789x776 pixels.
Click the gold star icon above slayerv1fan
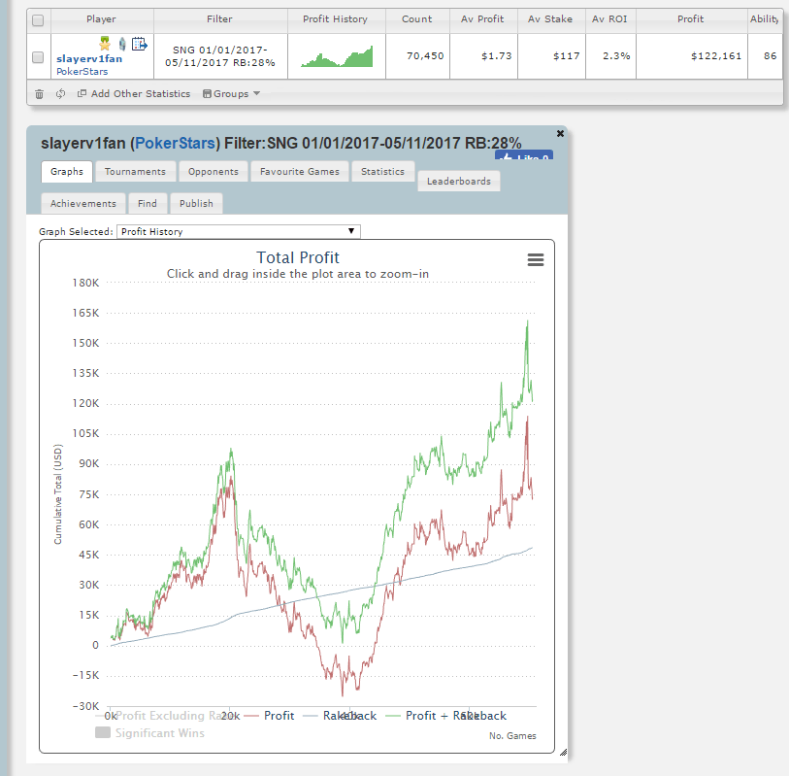click(105, 44)
